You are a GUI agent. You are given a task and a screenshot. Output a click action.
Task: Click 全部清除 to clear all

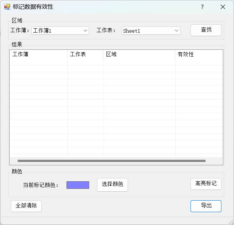coord(26,206)
